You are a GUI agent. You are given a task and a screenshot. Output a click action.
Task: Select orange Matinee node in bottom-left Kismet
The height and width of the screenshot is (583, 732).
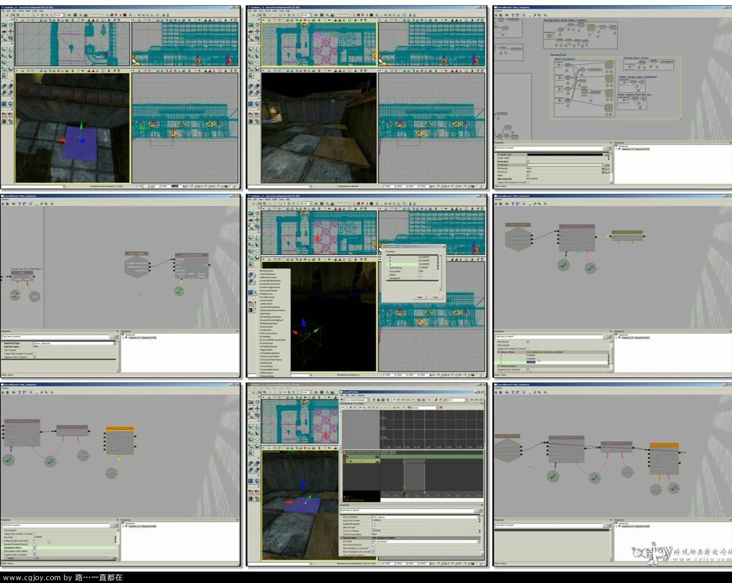(120, 440)
